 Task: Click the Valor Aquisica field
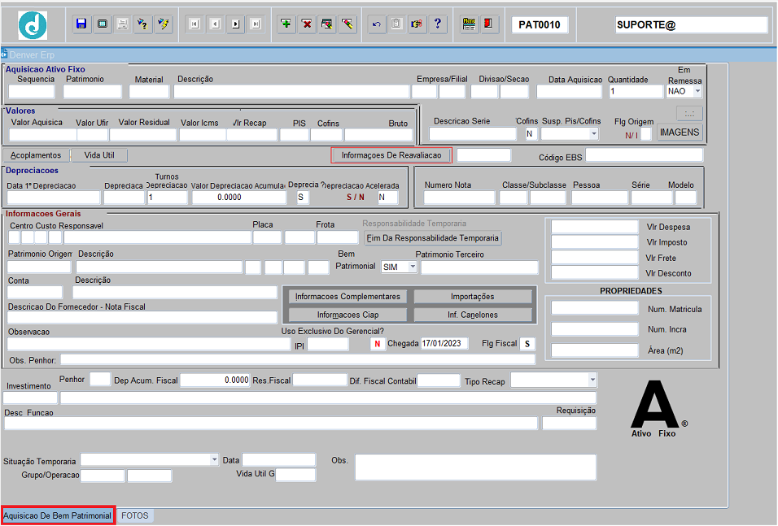(x=42, y=135)
